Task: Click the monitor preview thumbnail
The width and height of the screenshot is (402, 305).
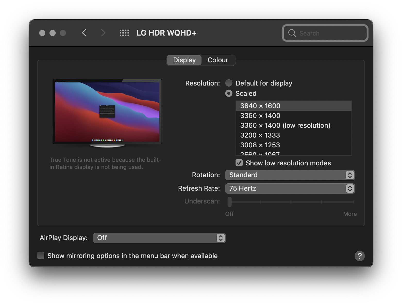Action: point(107,113)
